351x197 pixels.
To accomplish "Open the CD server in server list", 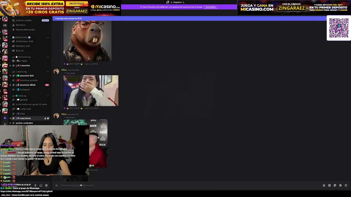I will (5, 25).
